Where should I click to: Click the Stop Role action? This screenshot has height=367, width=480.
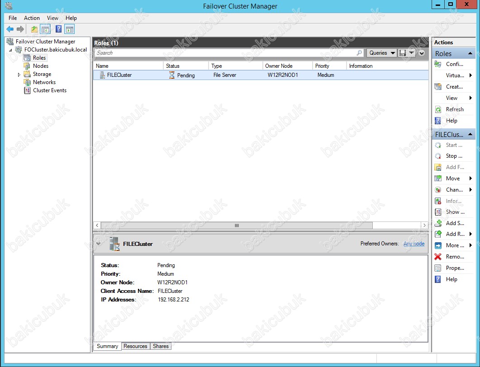454,156
